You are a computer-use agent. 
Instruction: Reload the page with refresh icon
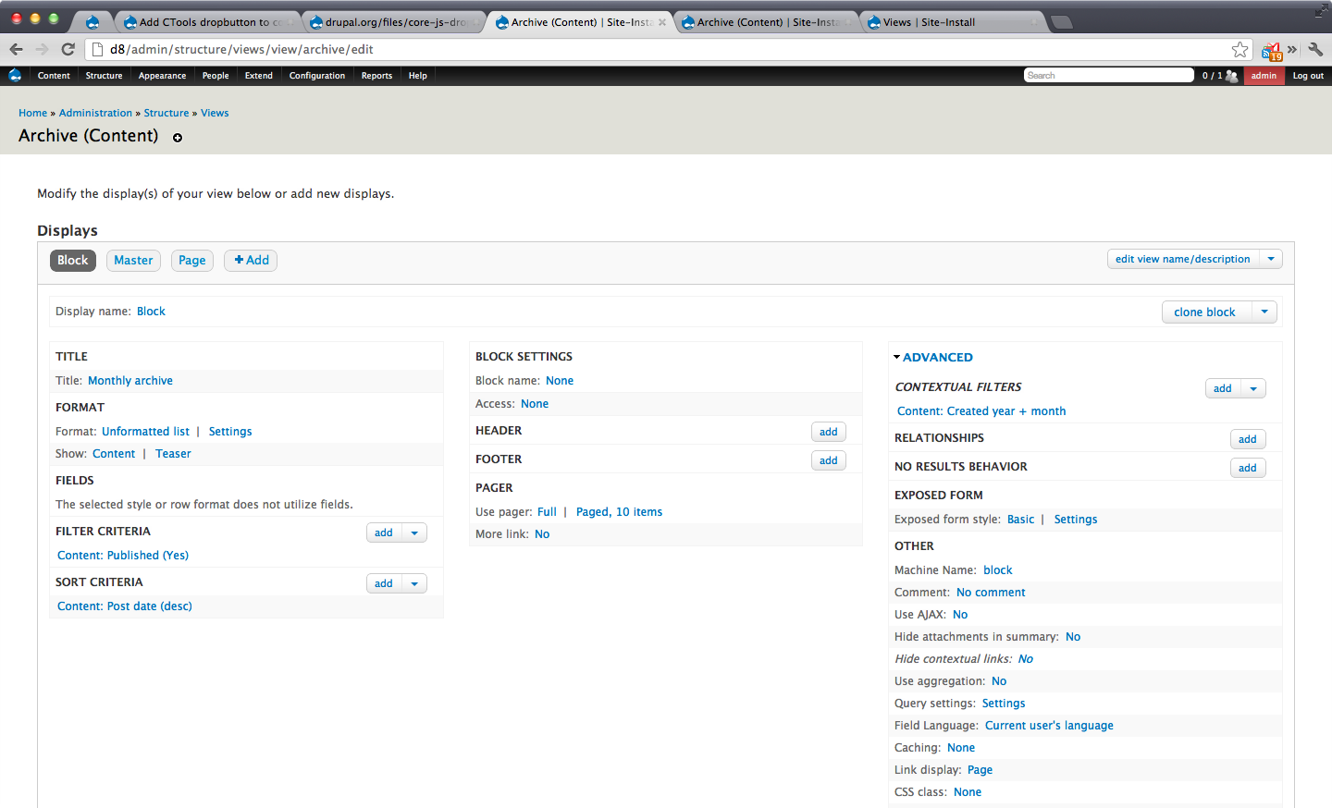(68, 49)
